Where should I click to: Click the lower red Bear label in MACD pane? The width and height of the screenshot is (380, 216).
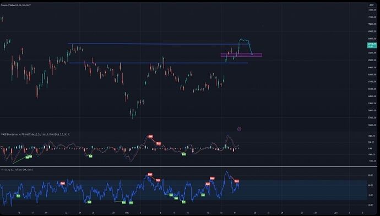point(159,143)
